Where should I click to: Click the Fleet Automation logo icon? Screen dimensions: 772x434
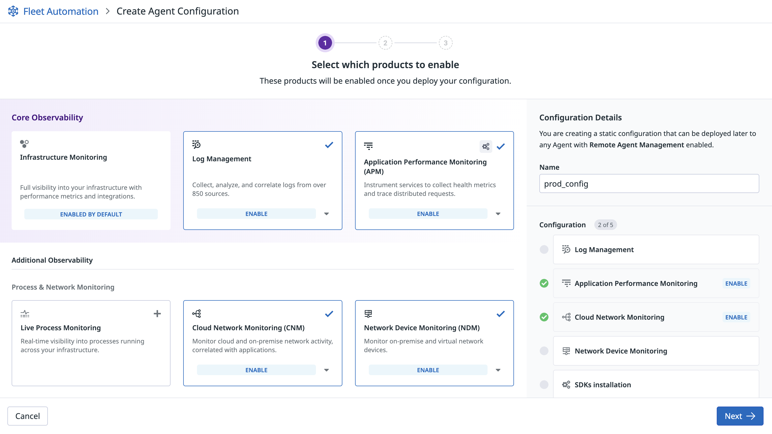point(13,11)
